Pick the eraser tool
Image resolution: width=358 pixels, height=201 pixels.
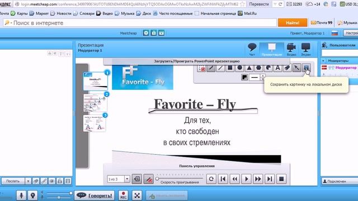[287, 68]
